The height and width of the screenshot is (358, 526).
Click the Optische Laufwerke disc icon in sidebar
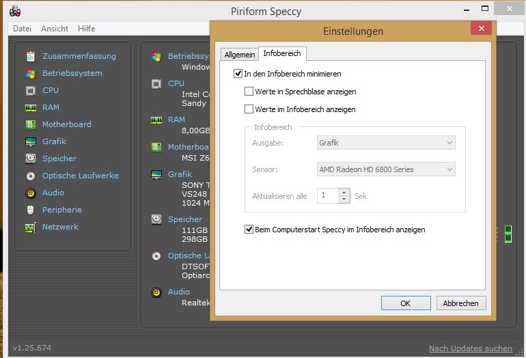(x=31, y=176)
